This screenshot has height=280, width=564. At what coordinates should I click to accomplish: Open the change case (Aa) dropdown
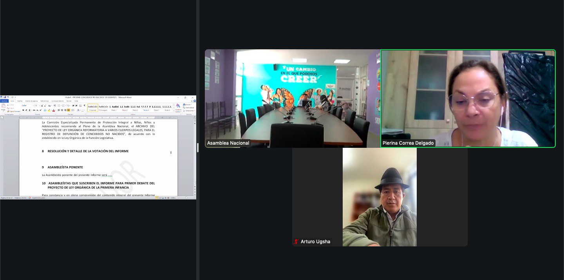click(x=50, y=106)
